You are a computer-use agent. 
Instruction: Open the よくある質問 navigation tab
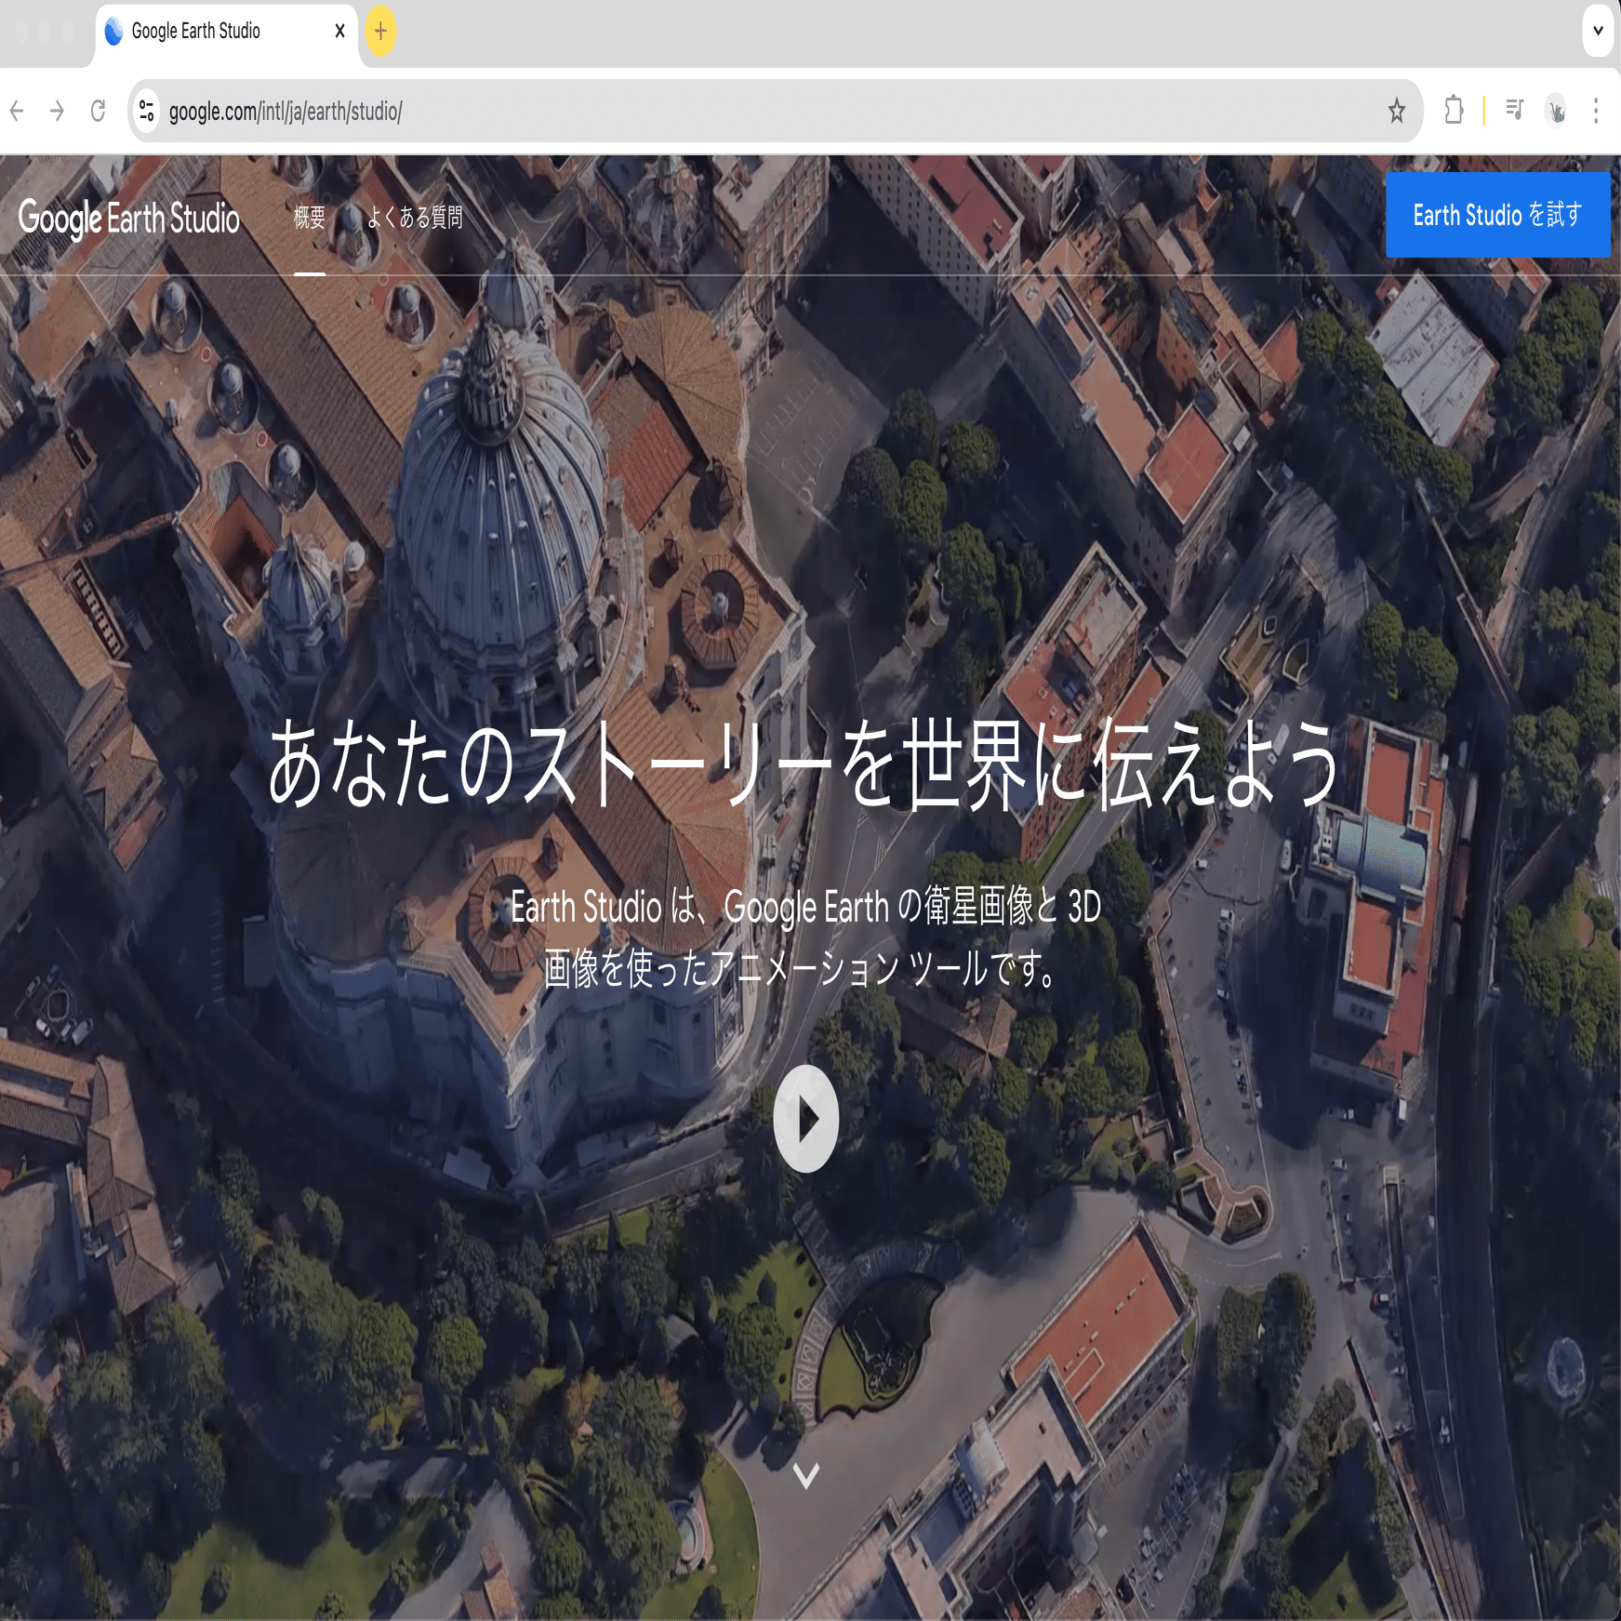(x=415, y=218)
